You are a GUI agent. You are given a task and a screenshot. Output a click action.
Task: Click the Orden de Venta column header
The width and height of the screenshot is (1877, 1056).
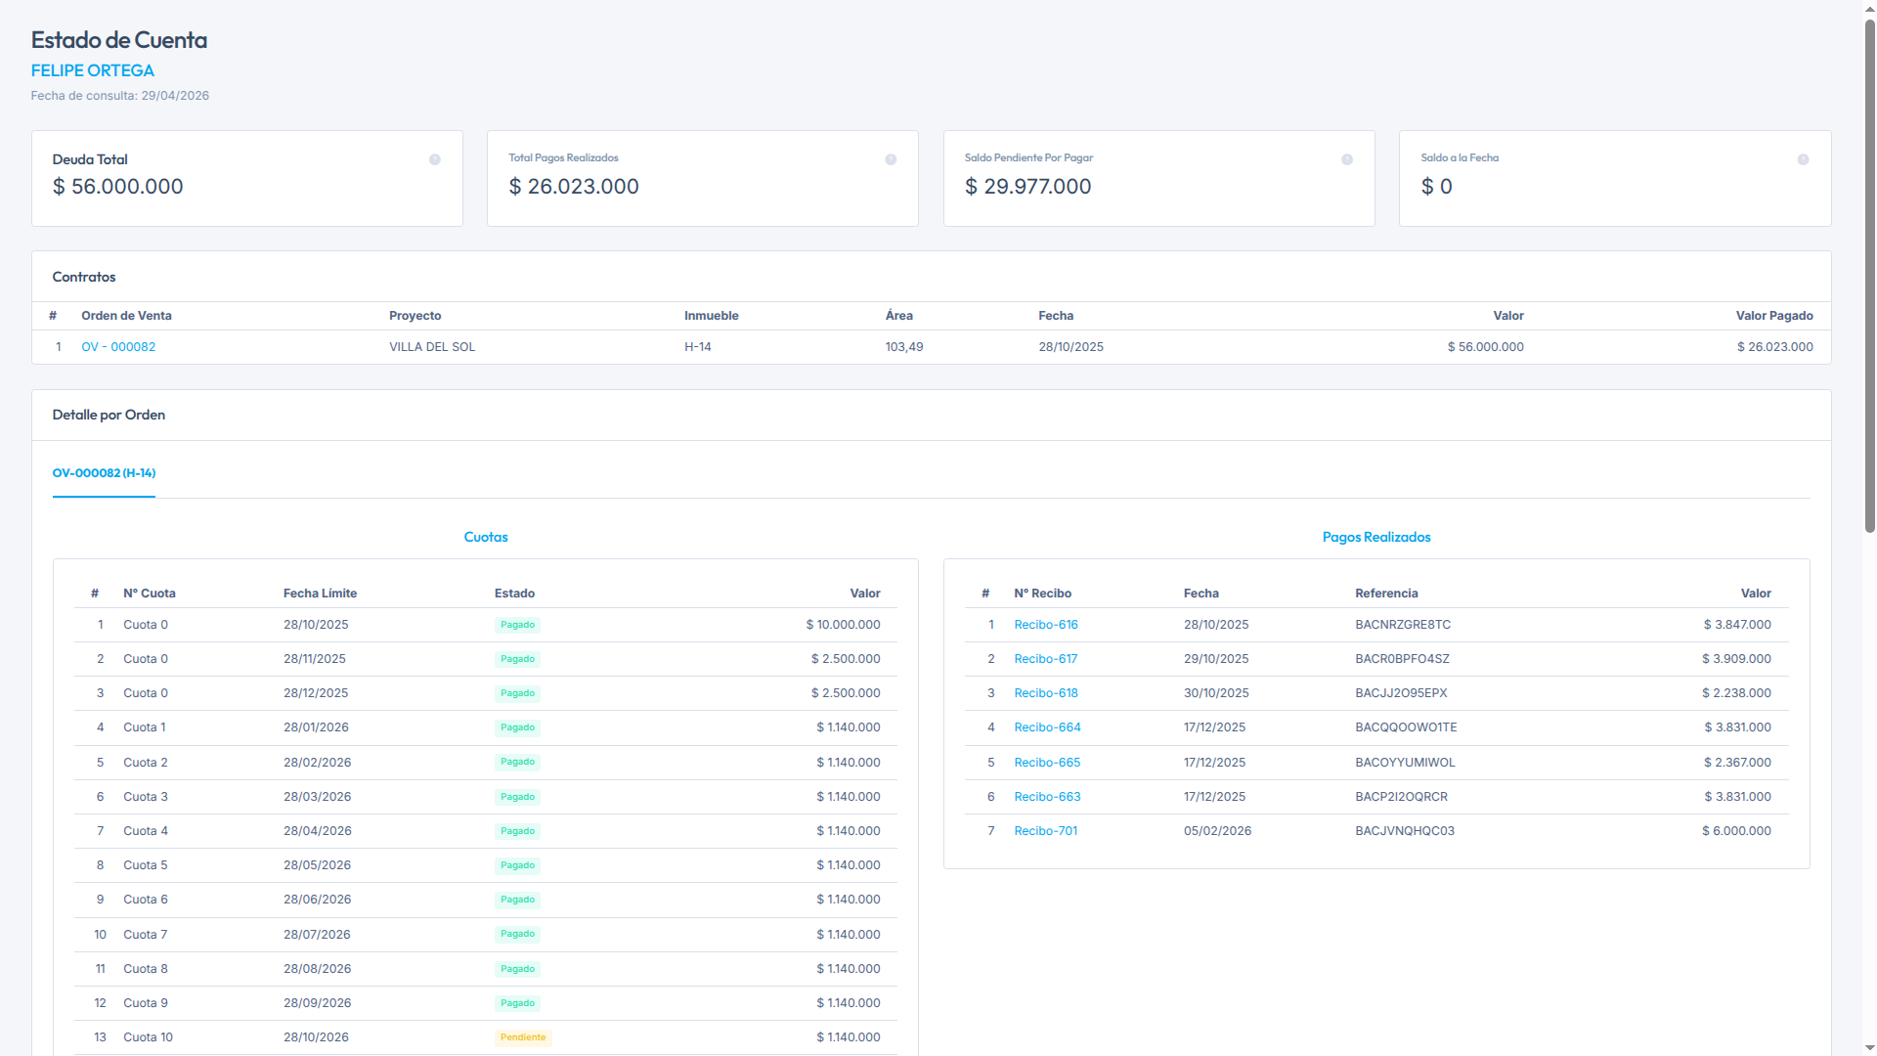tap(126, 316)
